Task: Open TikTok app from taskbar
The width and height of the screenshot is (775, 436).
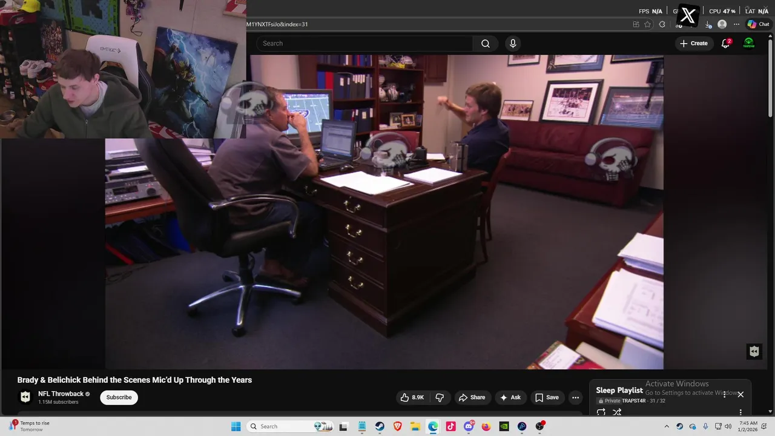Action: (x=450, y=426)
